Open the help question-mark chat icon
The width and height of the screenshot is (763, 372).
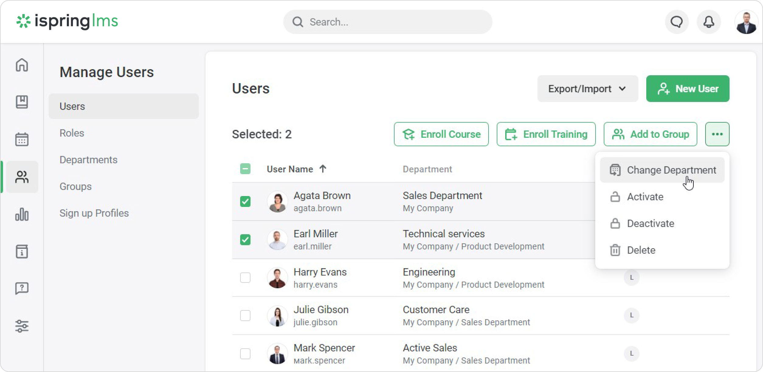pyautogui.click(x=22, y=288)
